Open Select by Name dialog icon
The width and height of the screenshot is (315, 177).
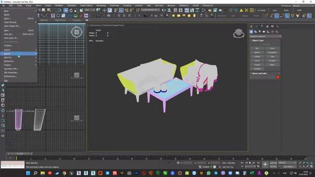point(49,10)
